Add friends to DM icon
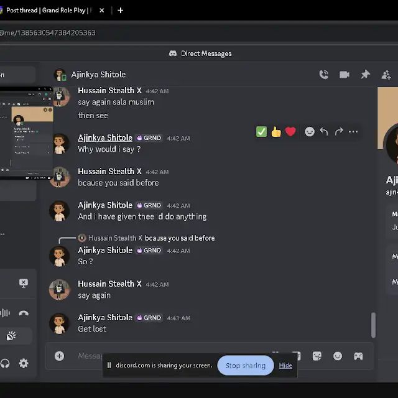 386,75
